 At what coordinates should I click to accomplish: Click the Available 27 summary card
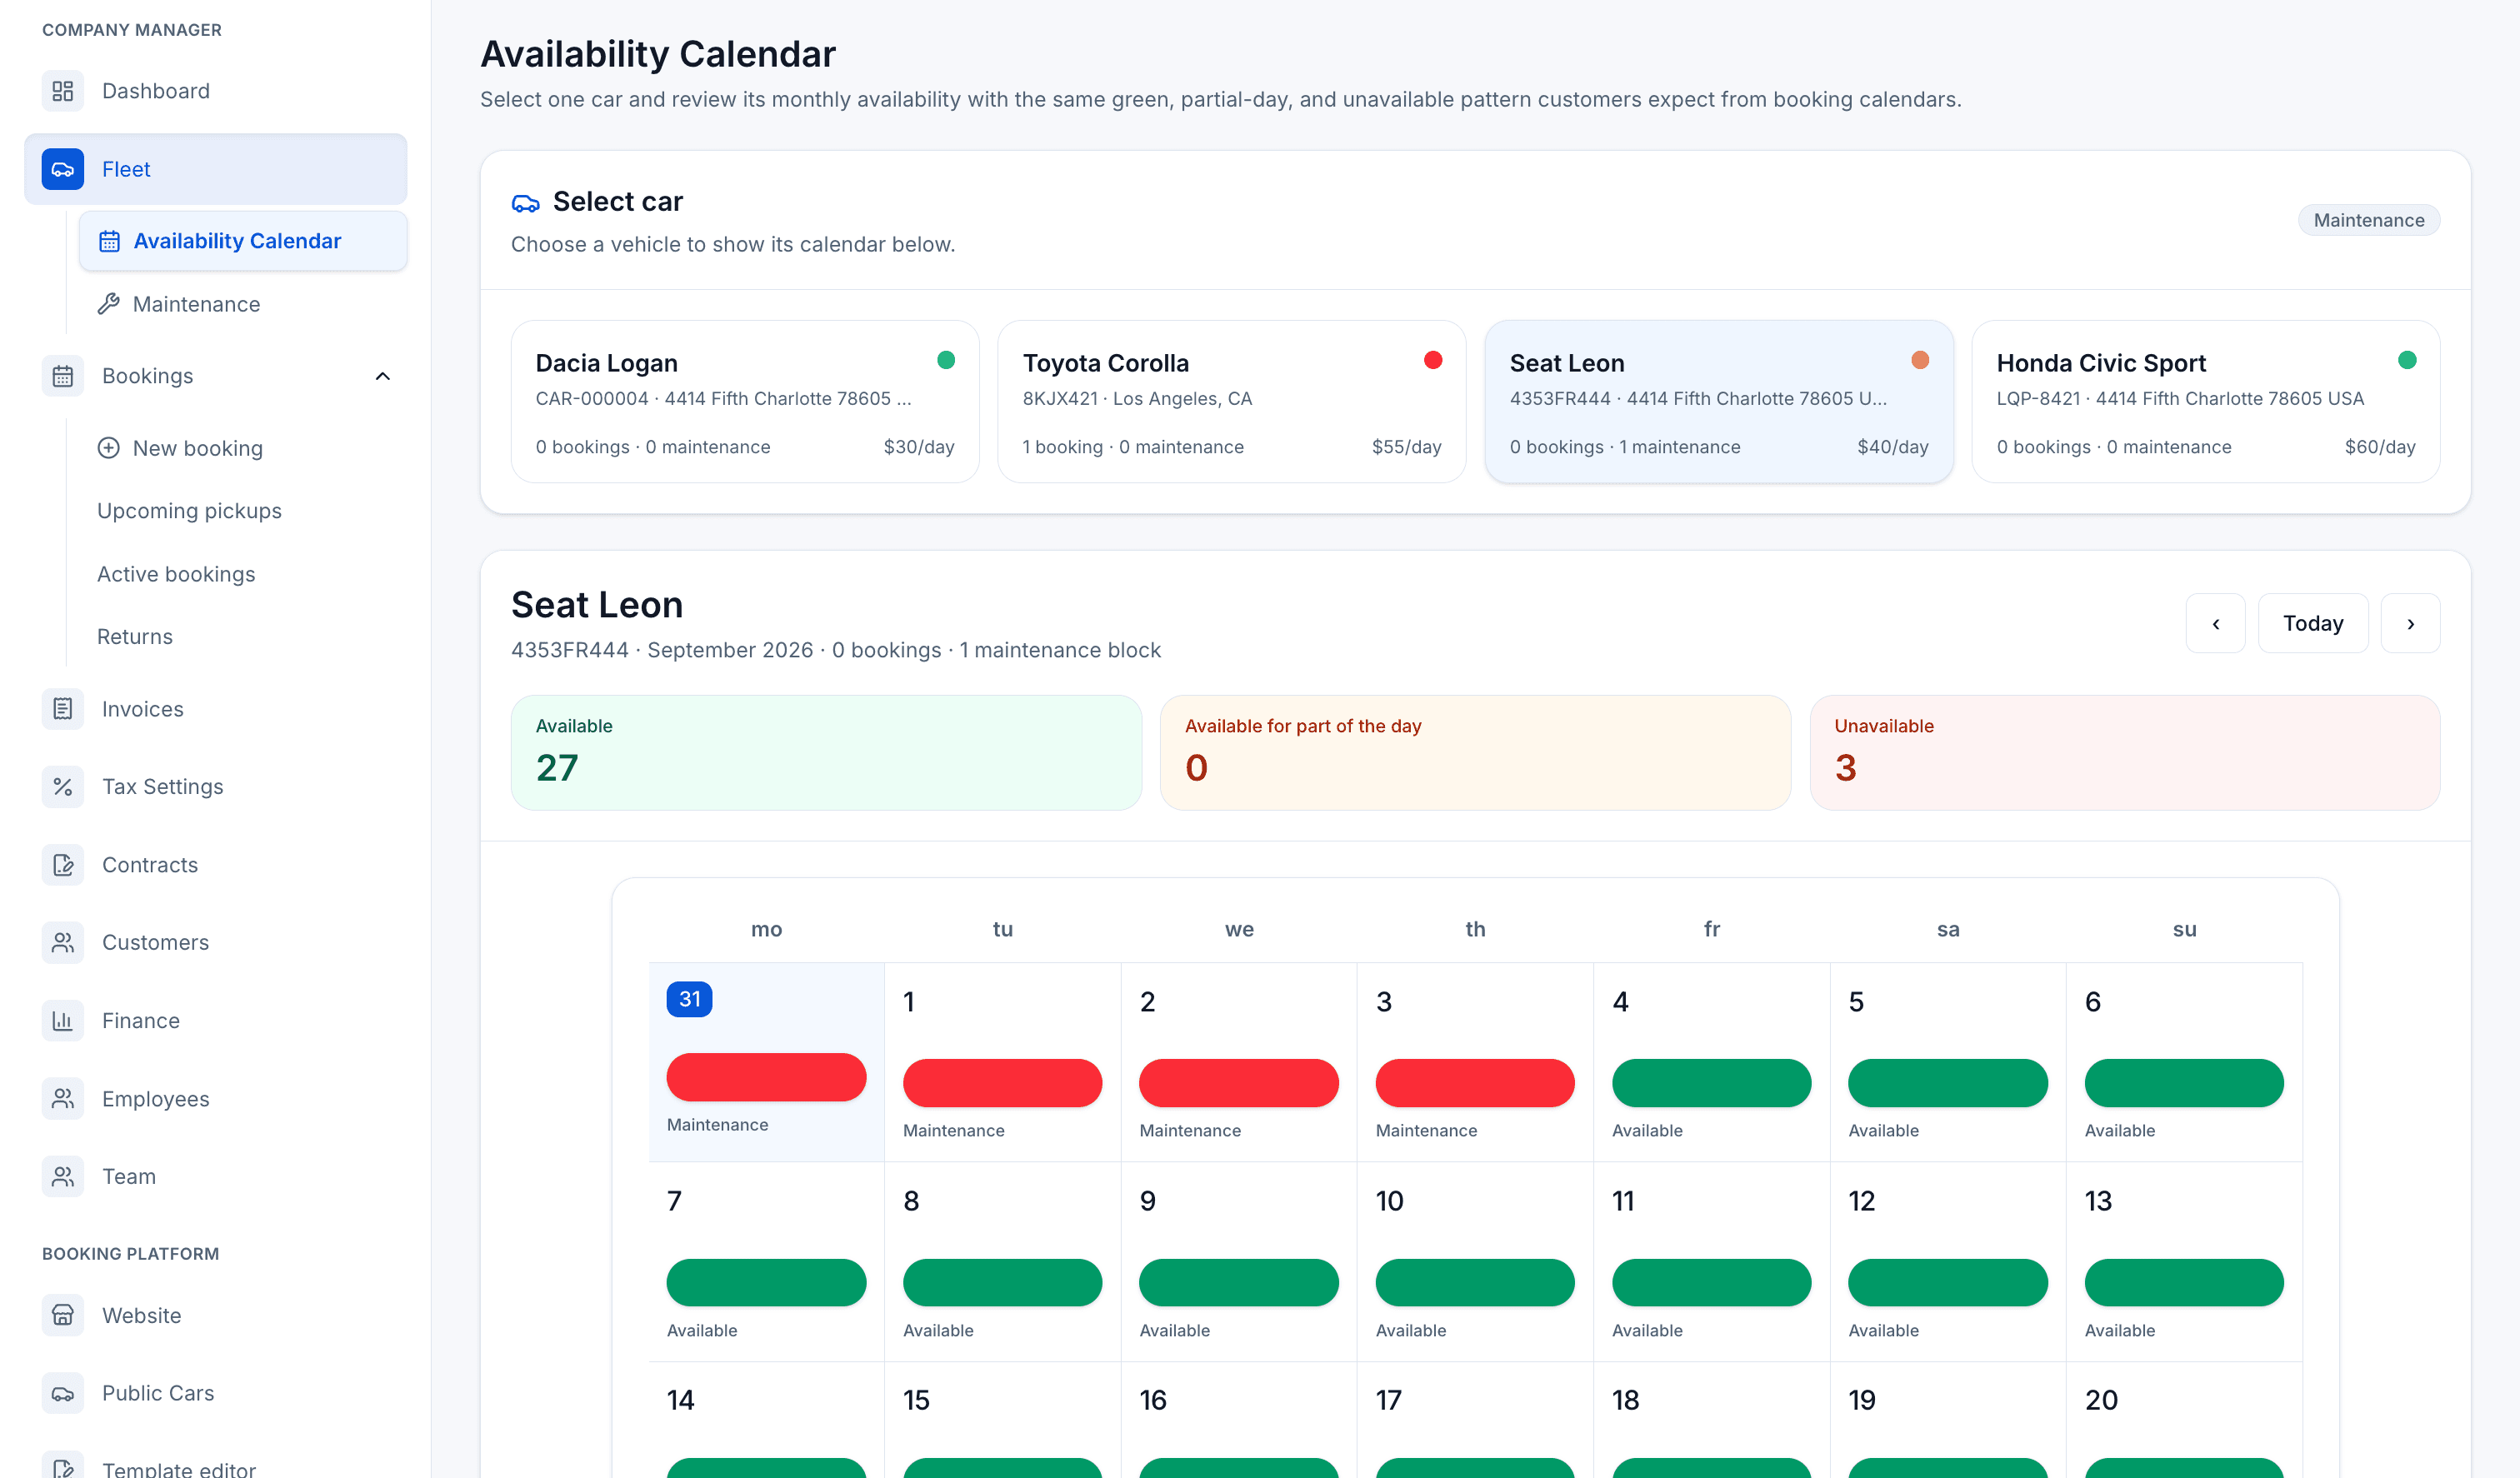click(826, 753)
